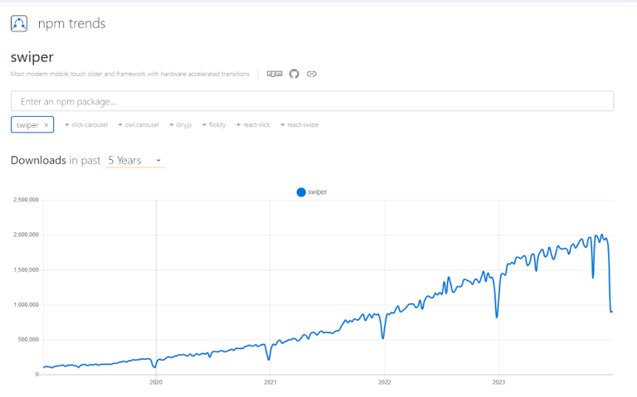
Task: Click the 2020 marker on the chart axis
Action: (x=156, y=383)
